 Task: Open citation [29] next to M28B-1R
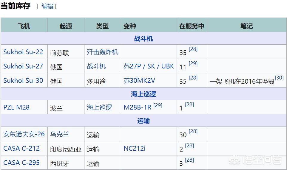(158, 105)
